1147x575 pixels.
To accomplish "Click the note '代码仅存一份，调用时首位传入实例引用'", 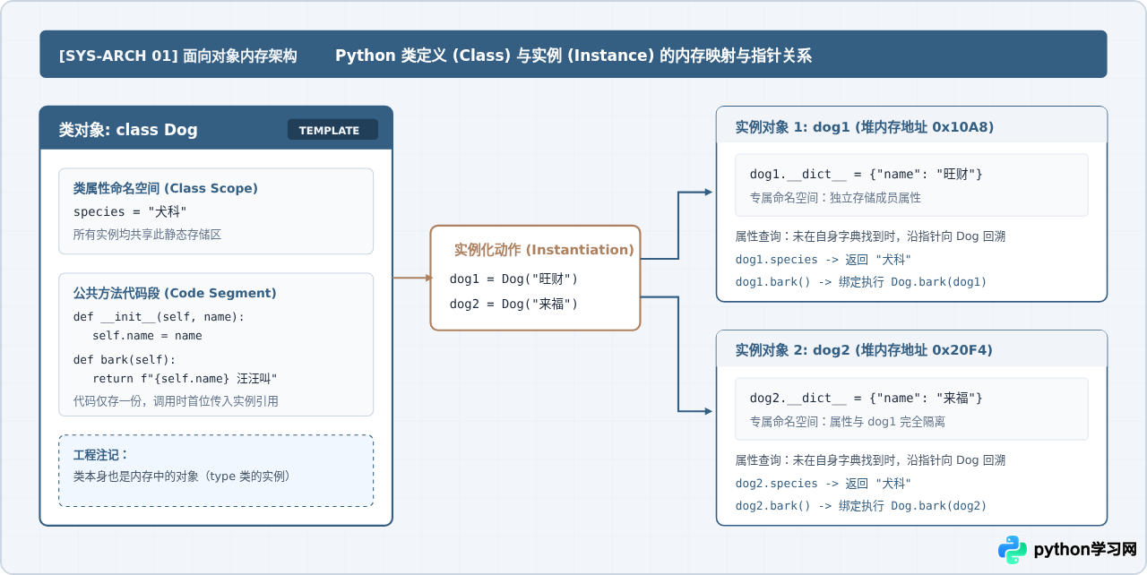I will (x=176, y=401).
